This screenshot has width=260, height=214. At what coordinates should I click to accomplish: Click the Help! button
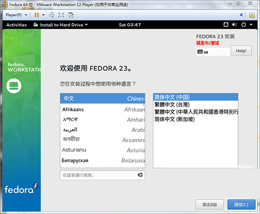pyautogui.click(x=241, y=51)
